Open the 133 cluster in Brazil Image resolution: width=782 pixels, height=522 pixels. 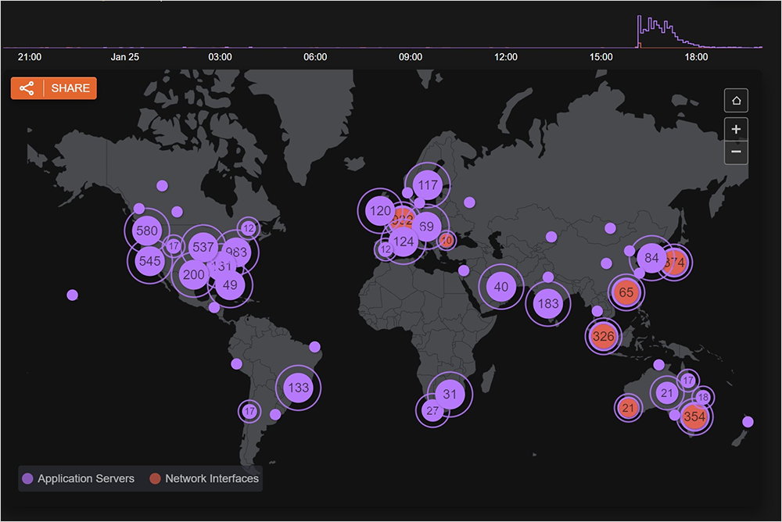pyautogui.click(x=298, y=388)
